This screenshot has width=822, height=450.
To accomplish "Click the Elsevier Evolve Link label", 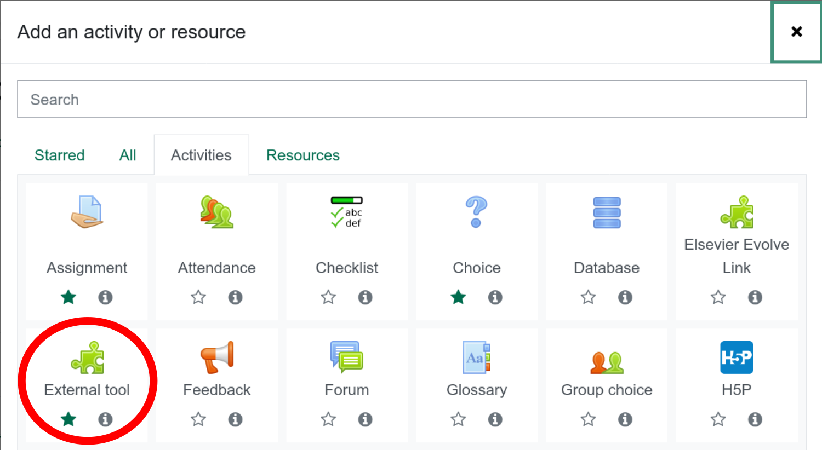I will (x=737, y=256).
